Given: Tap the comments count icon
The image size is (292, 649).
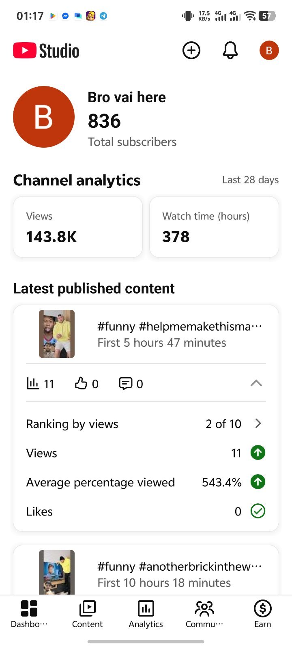Looking at the screenshot, I should [125, 383].
